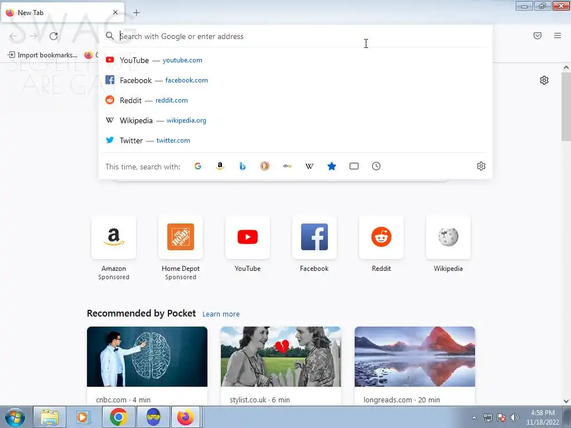Search this time with Wikipedia icon
The width and height of the screenshot is (571, 428).
(x=309, y=166)
